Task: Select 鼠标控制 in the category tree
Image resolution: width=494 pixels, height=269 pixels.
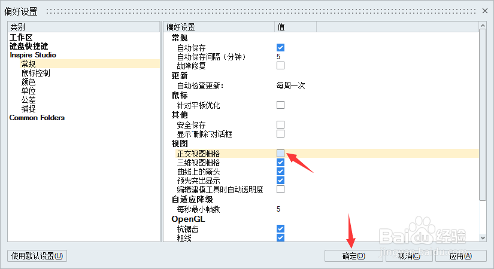Action: click(x=35, y=73)
